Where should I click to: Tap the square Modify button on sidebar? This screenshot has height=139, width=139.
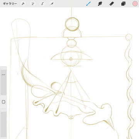[x=3, y=102]
